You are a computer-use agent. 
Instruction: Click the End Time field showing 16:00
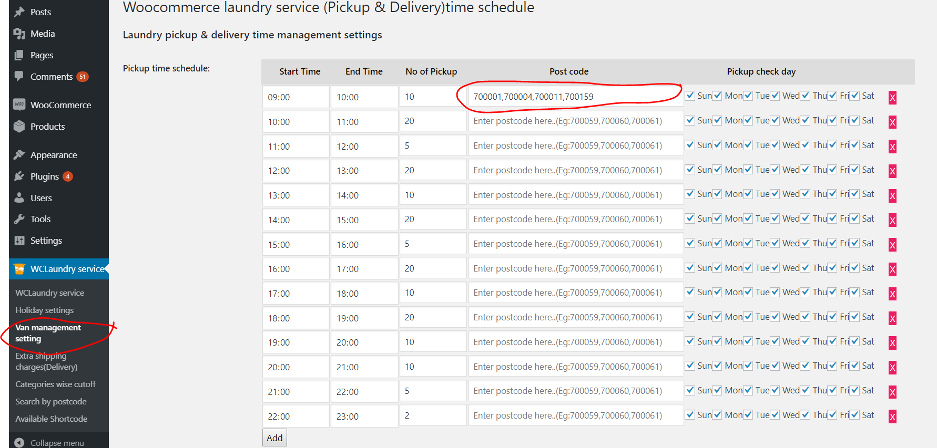tap(364, 244)
